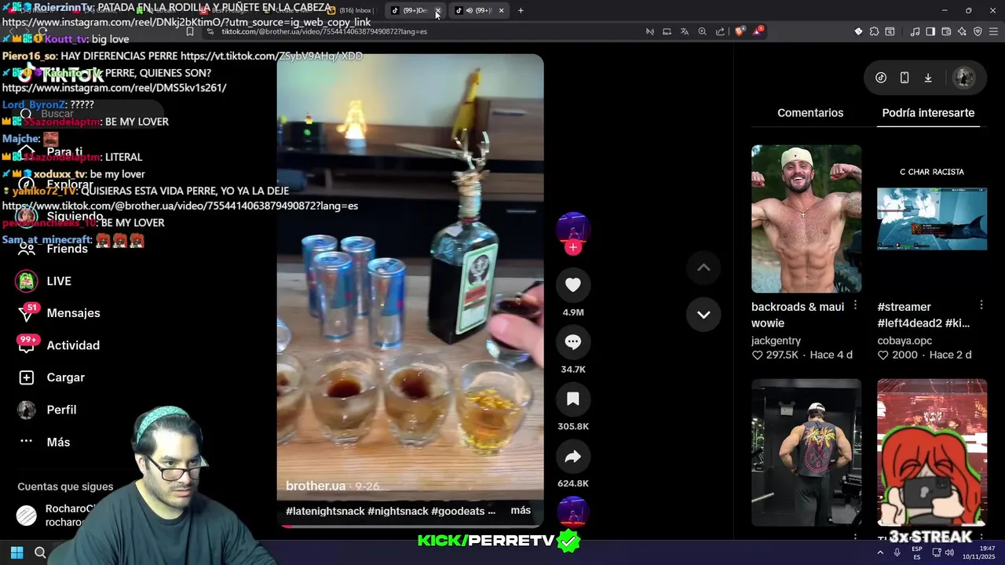Open a new browser tab with plus
This screenshot has height=565, width=1005.
521,11
